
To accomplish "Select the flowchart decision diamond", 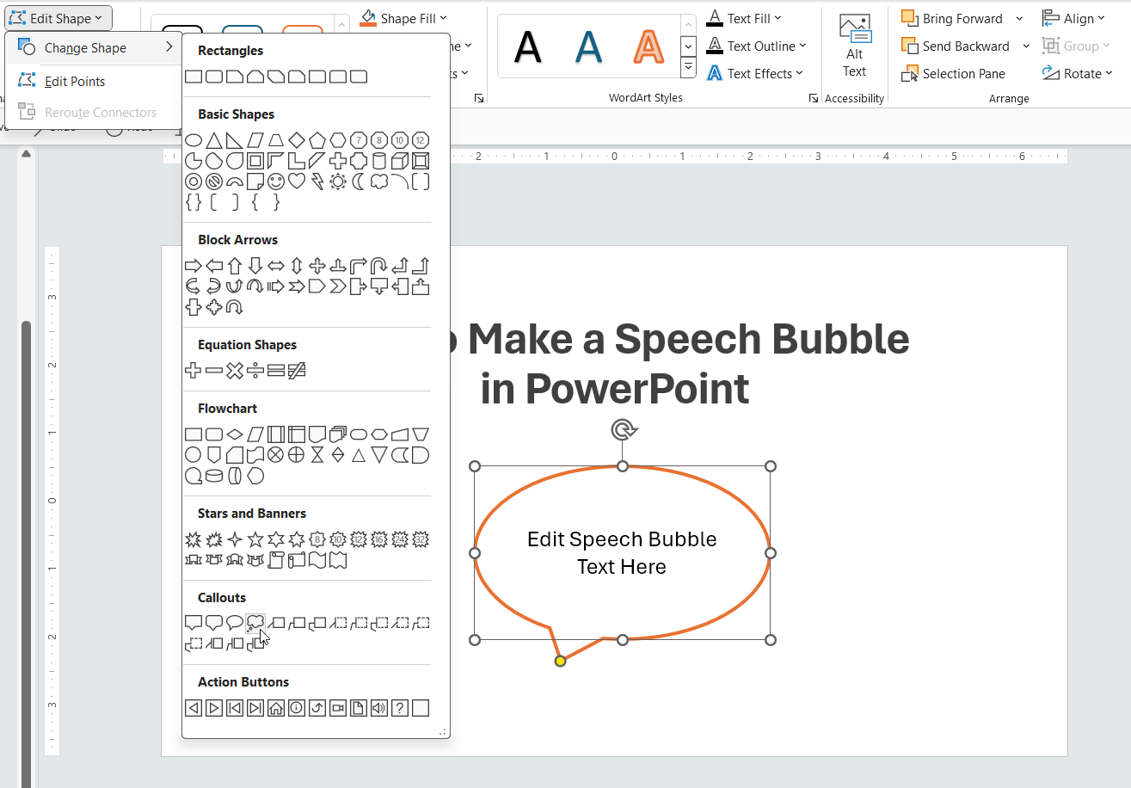I will pyautogui.click(x=235, y=434).
